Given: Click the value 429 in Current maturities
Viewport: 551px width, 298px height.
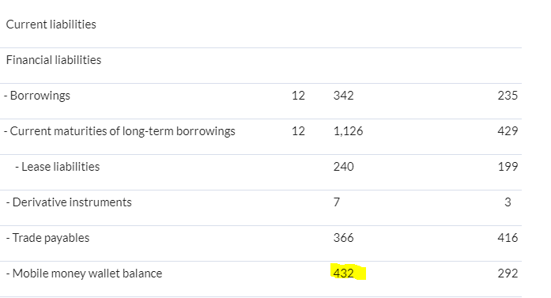Looking at the screenshot, I should point(508,131).
